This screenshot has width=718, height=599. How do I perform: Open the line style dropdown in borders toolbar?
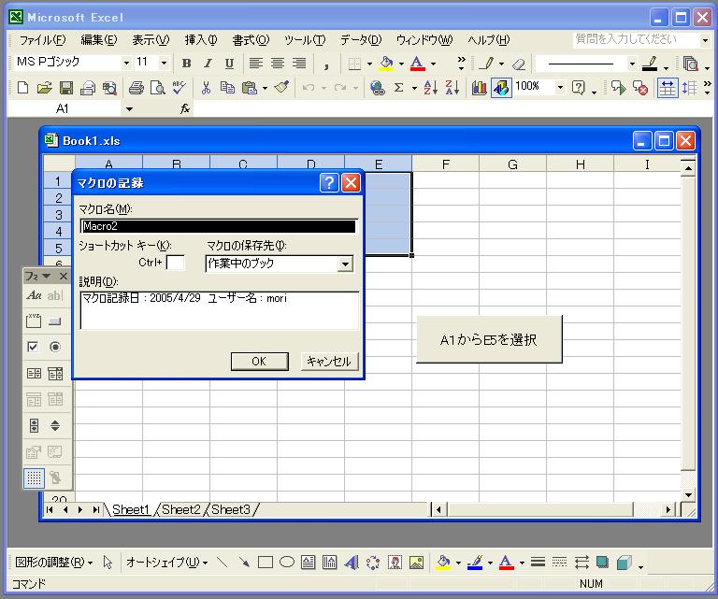(x=632, y=64)
